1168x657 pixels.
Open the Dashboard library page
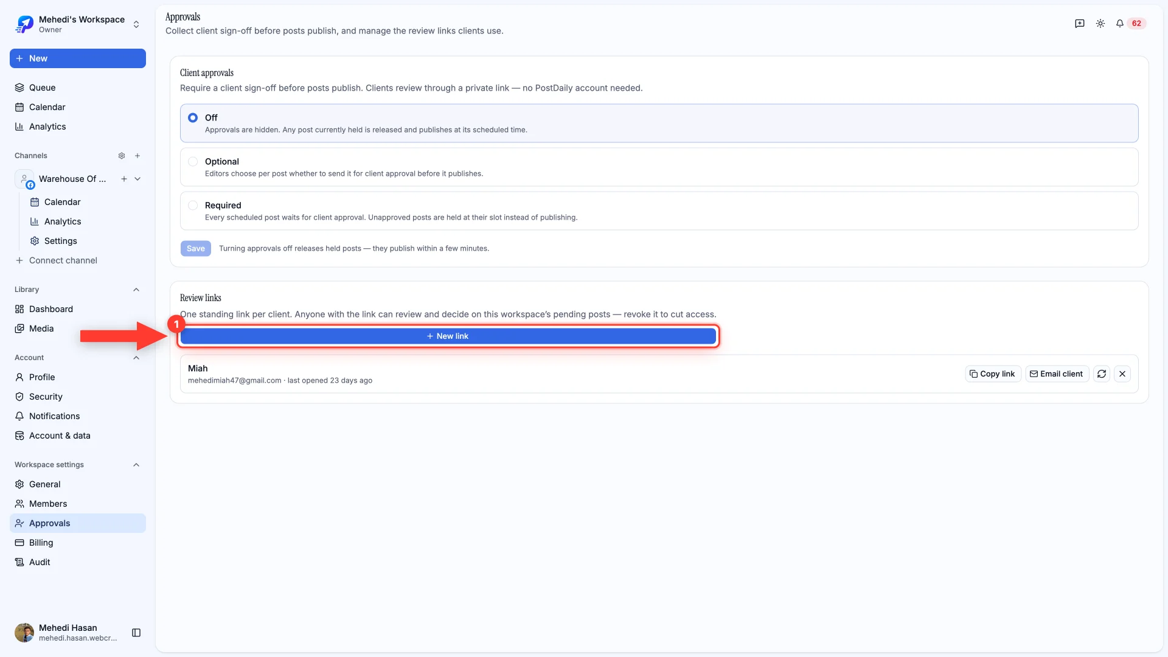click(x=78, y=309)
